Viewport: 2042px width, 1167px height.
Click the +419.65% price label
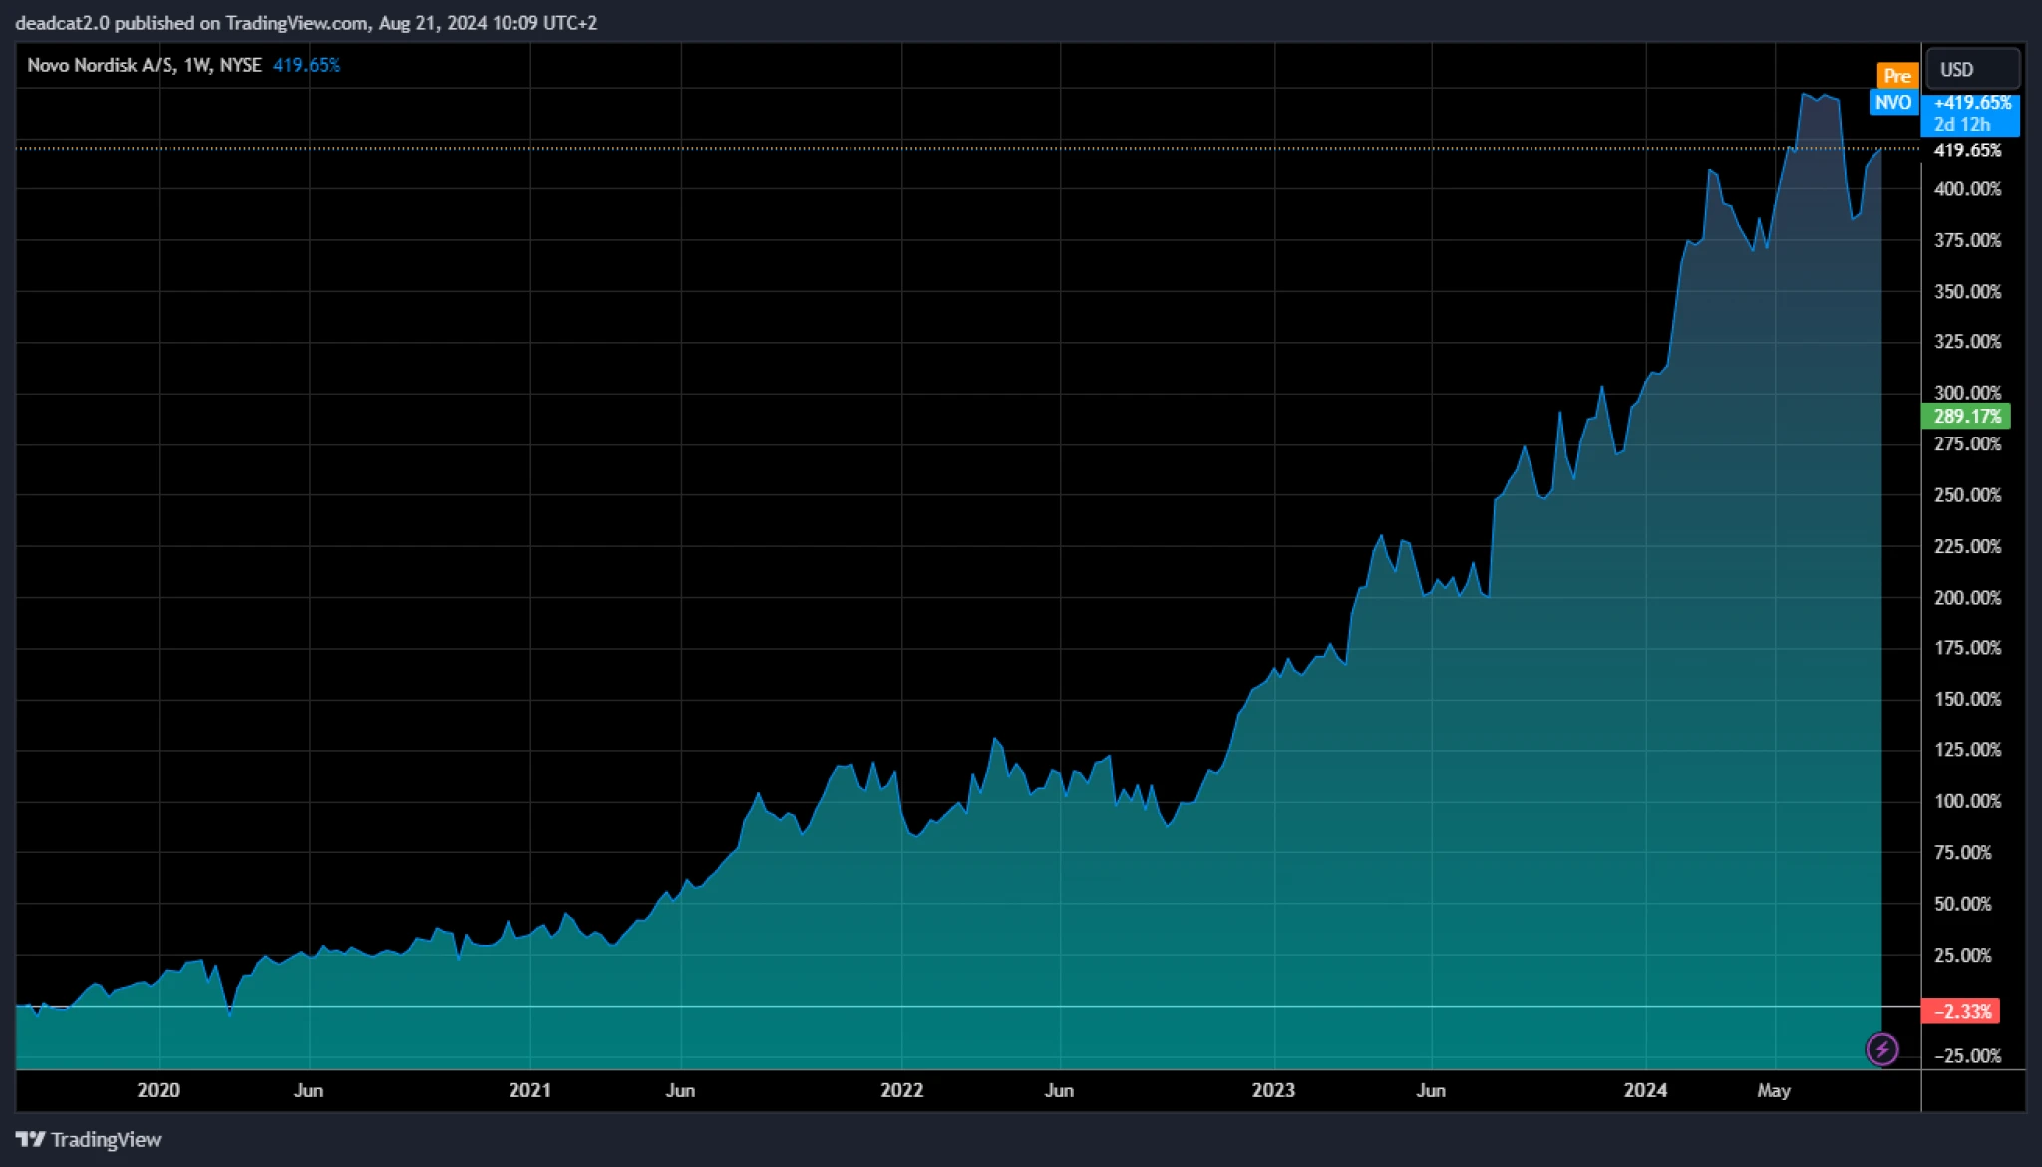click(x=1971, y=103)
